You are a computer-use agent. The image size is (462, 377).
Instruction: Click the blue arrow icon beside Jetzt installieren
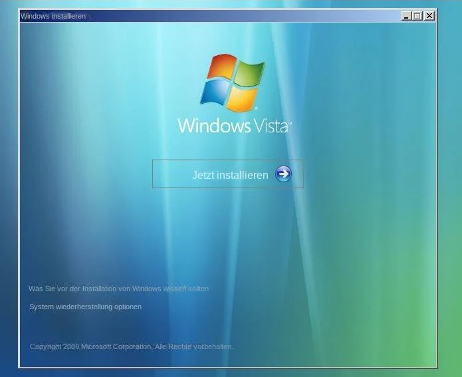(283, 174)
